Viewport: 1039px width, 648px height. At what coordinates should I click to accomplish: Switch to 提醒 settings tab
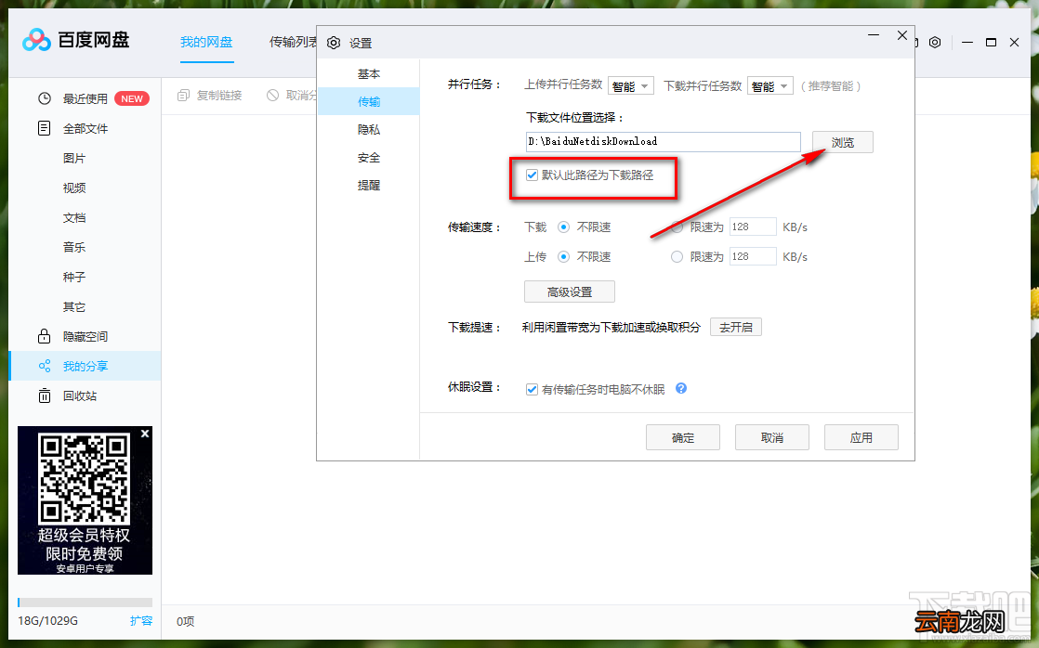point(368,186)
